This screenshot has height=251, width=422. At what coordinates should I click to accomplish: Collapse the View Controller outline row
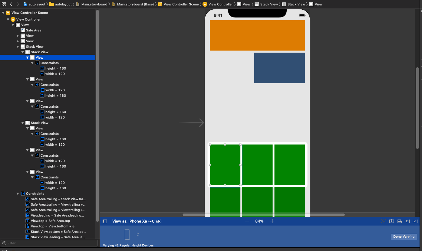(8, 19)
